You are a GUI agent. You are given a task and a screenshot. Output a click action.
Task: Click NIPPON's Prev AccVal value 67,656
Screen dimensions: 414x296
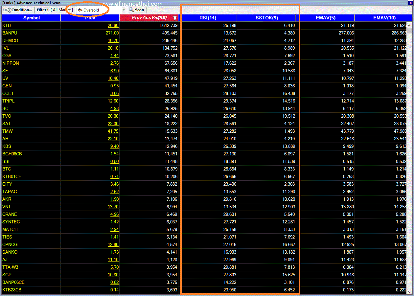(x=171, y=63)
